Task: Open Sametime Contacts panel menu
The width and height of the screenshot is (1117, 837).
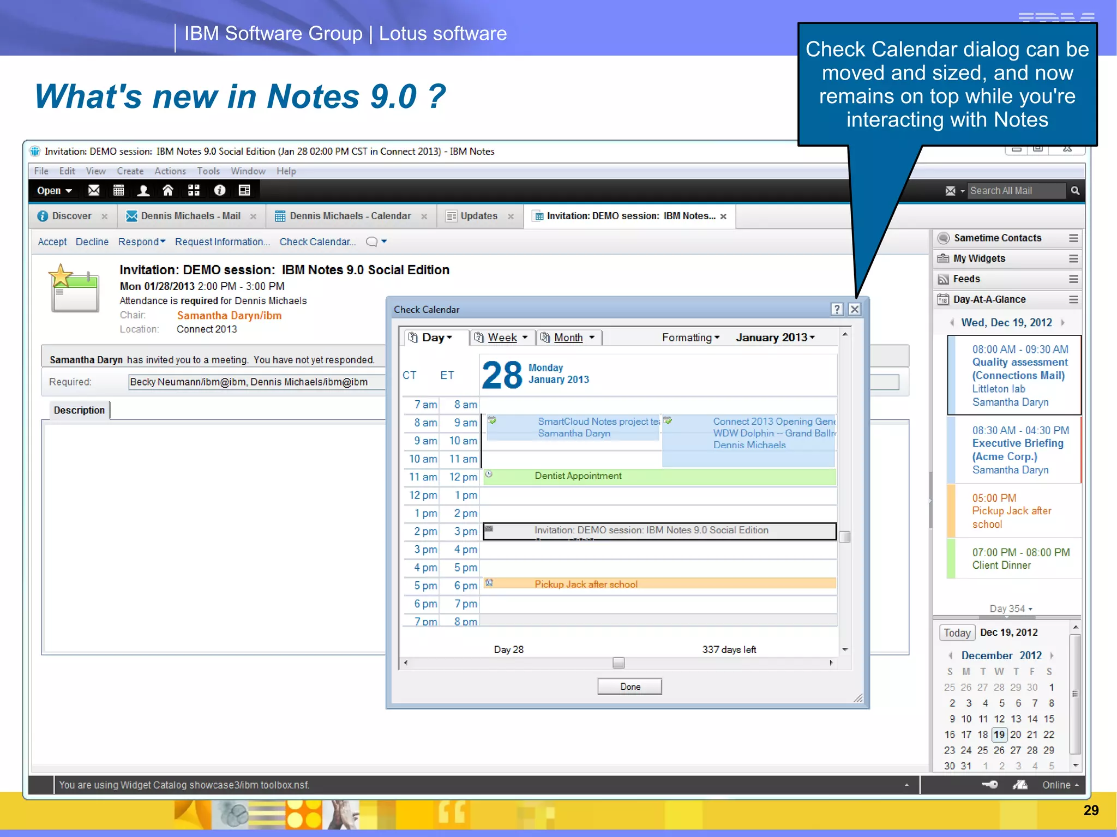Action: [x=1073, y=238]
